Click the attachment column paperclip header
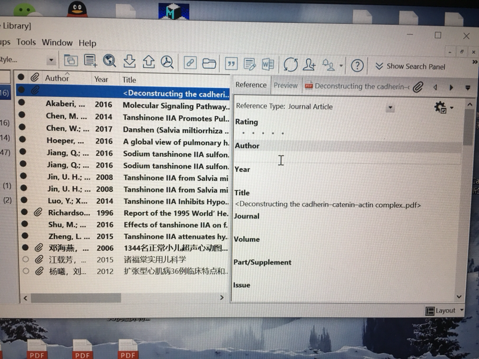479x359 pixels. [35, 77]
